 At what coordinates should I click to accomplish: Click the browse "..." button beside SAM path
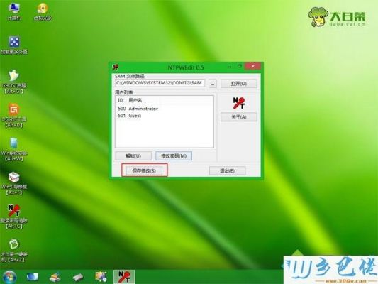pyautogui.click(x=212, y=84)
